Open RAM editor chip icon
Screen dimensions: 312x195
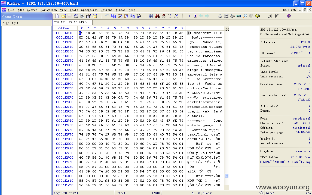pyautogui.click(x=233, y=16)
